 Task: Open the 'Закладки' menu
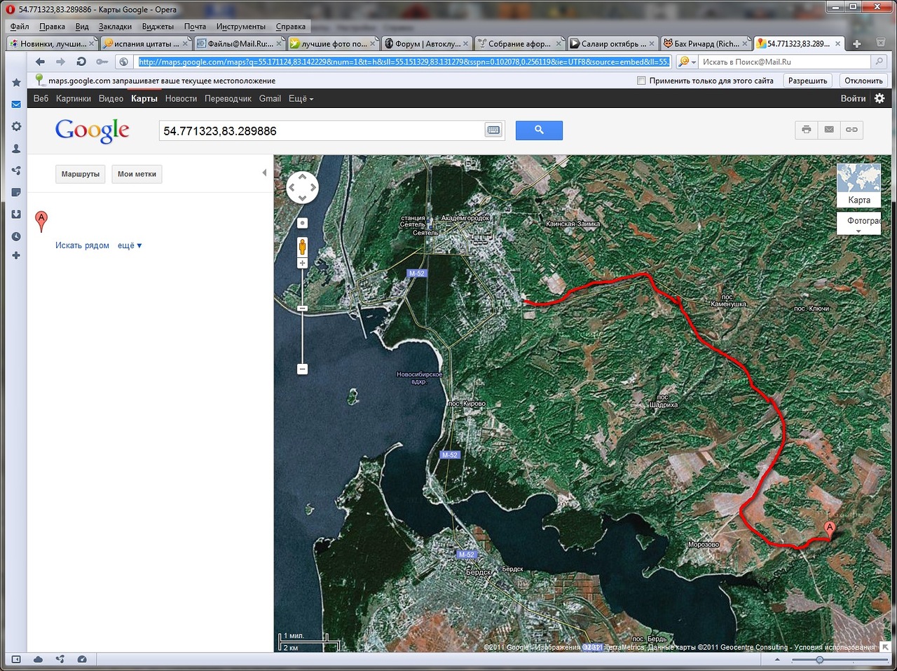point(115,27)
